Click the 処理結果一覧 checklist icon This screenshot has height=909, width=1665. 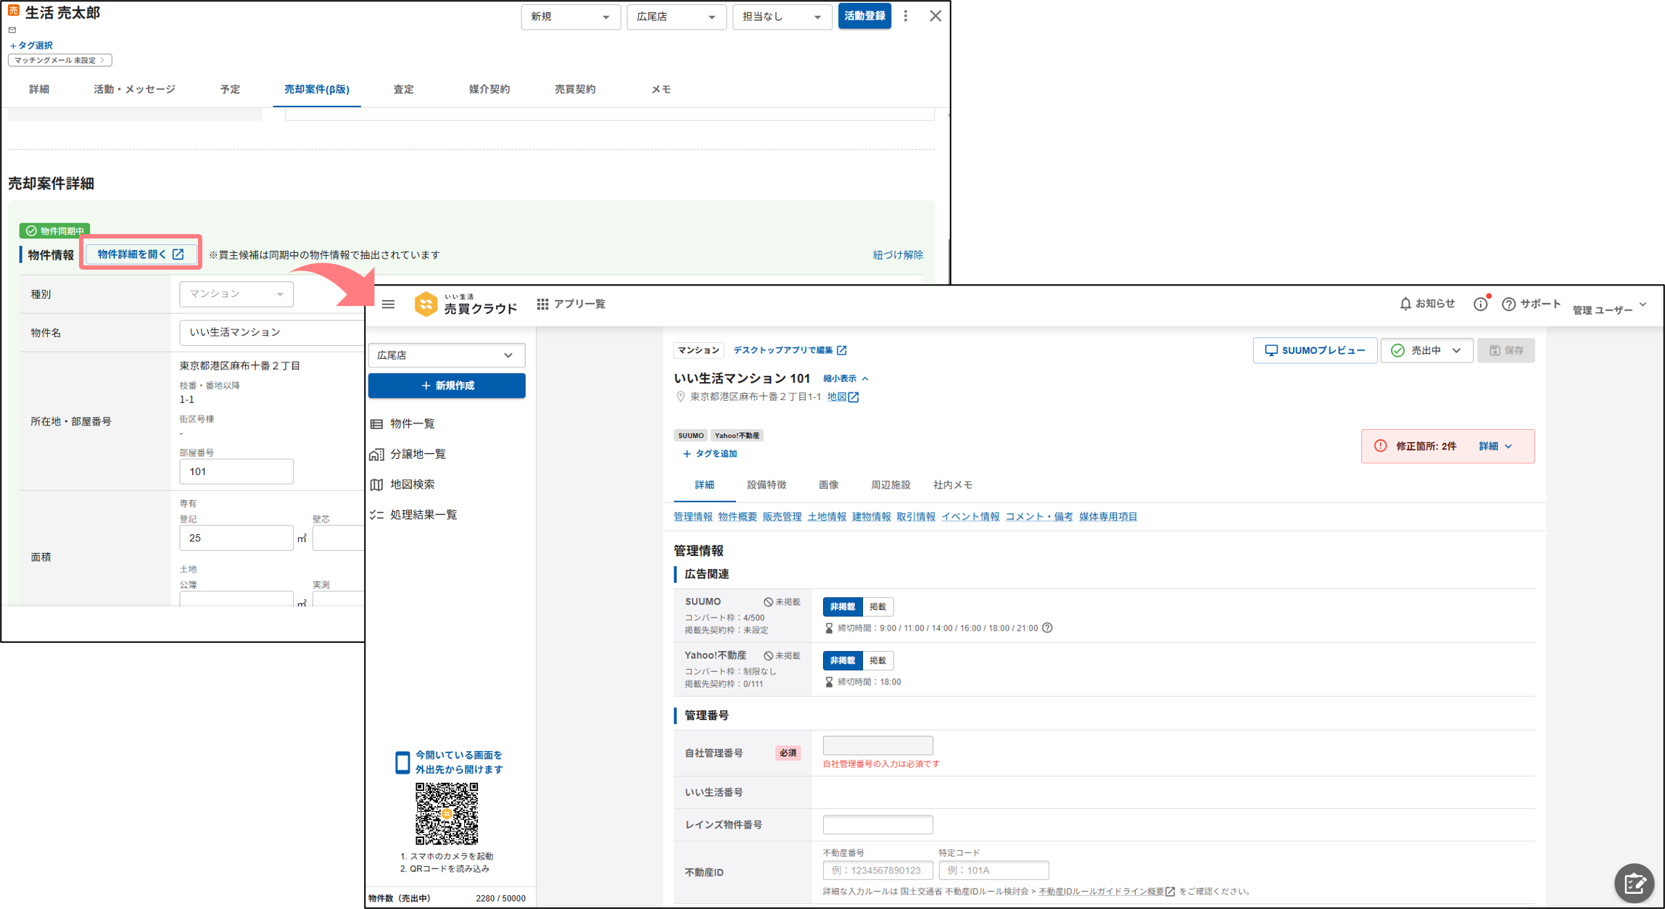click(x=376, y=515)
